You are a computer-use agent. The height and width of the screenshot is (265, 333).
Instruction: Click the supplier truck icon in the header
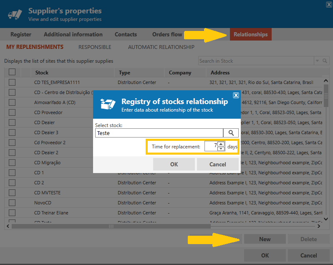(15, 15)
